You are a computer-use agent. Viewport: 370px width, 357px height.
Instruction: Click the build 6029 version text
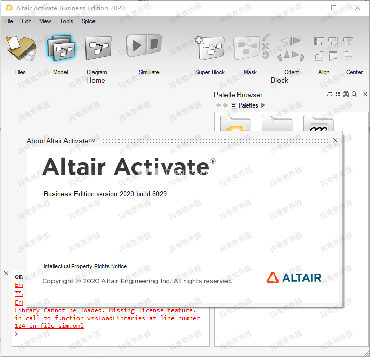tap(105, 194)
